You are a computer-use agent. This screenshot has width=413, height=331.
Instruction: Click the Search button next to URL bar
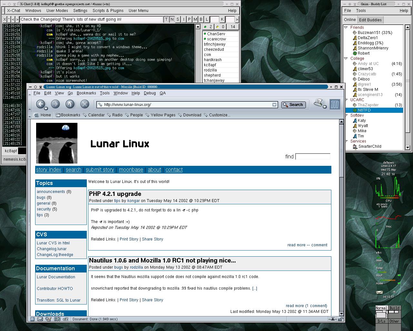point(293,105)
